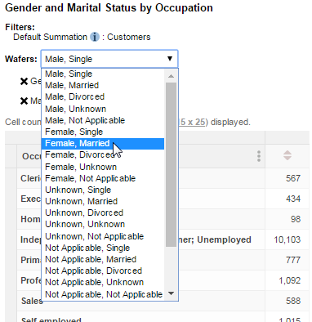Viewport: 312px width, 322px height.
Task: Open the column options three-dot menu
Action: [259, 156]
